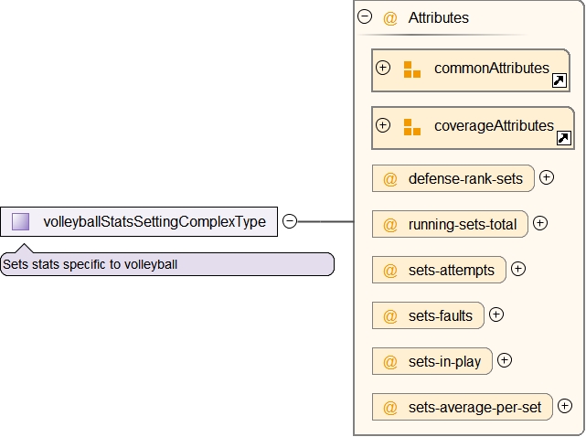This screenshot has height=437, width=586.
Task: Expand the sets-in-play attribute
Action: [x=504, y=359]
